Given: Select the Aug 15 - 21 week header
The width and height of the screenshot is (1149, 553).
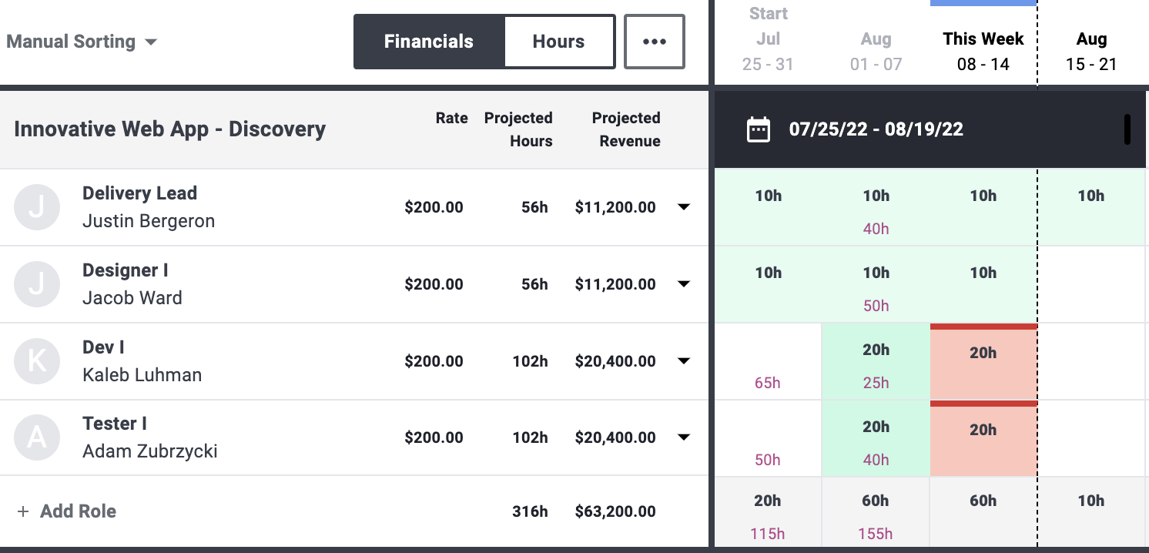Looking at the screenshot, I should 1091,51.
